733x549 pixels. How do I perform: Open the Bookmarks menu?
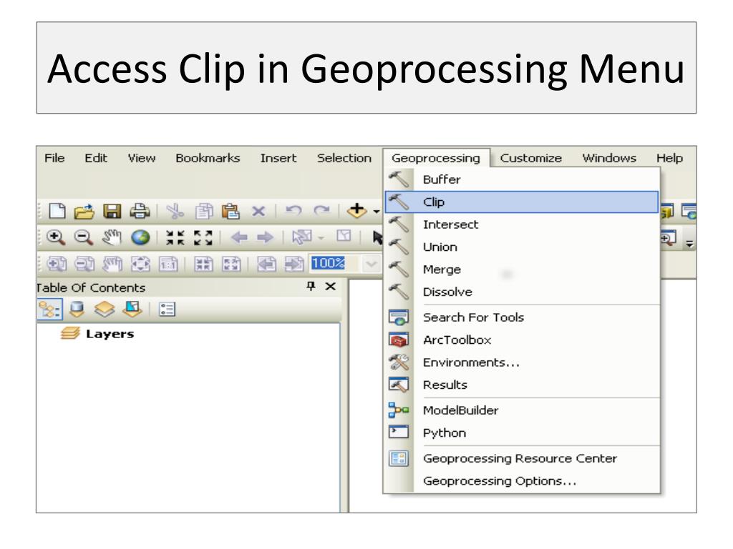(208, 158)
